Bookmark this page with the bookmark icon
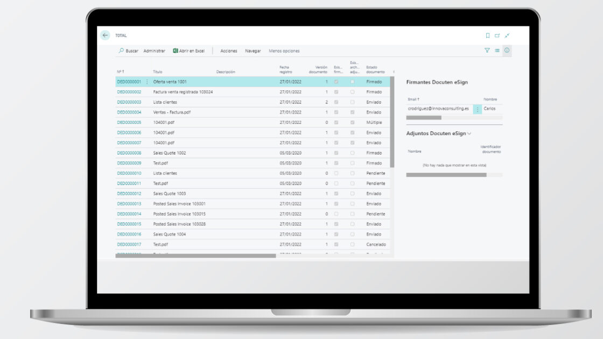The height and width of the screenshot is (339, 603). pos(488,36)
